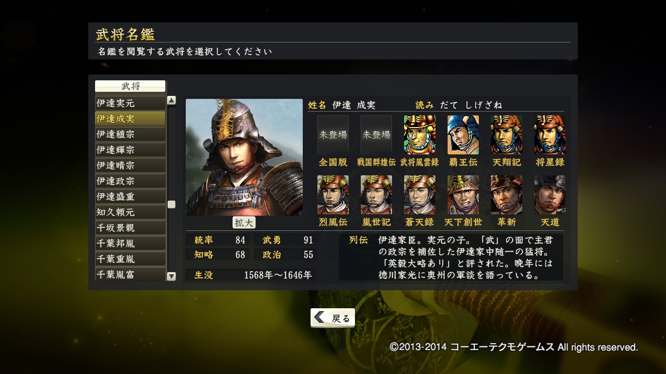Screen dimensions: 666x374
Task: Choose the 天翔記 portrait icon
Action: click(507, 135)
